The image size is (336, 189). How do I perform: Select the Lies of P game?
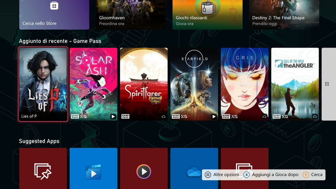click(x=43, y=84)
